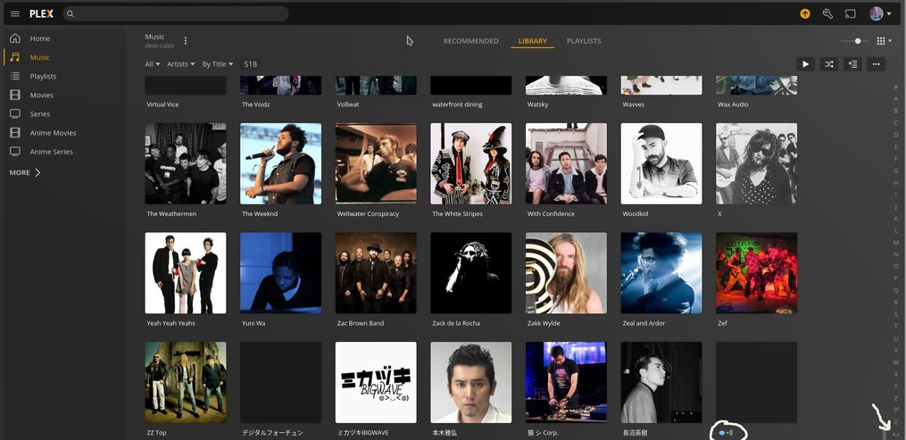Screen dimensions: 906x440
Task: Click the deus-culpa server name text
Action: click(159, 46)
